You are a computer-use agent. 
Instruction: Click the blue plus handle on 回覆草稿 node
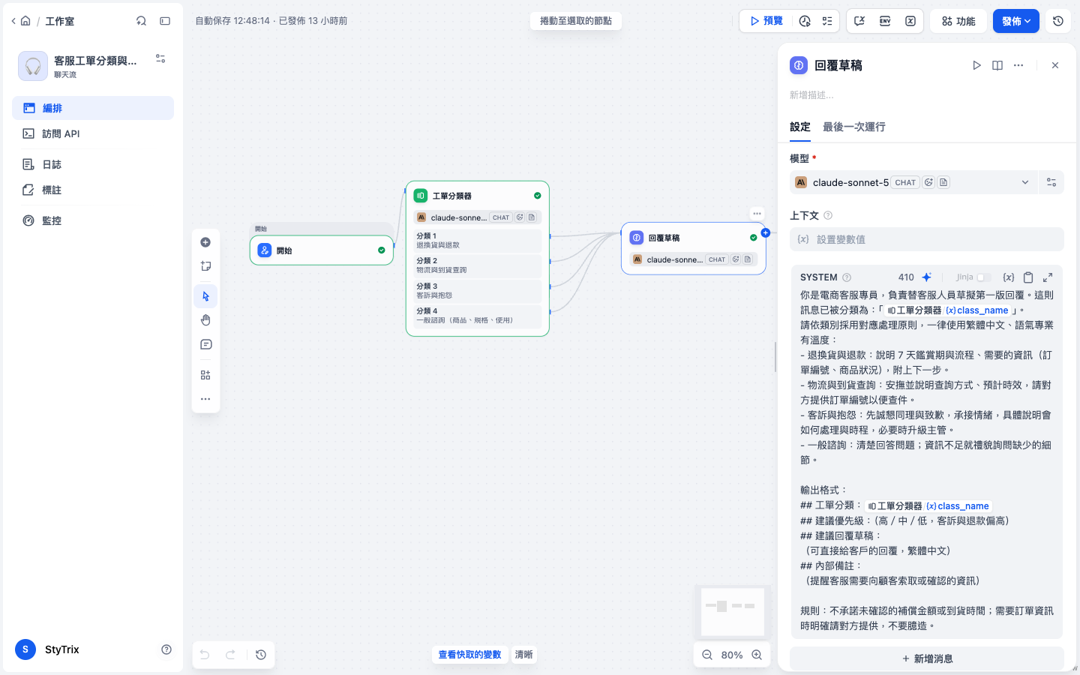click(766, 232)
